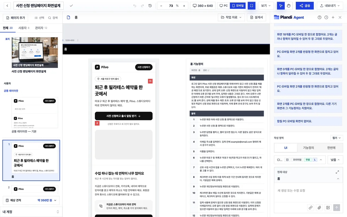The width and height of the screenshot is (347, 217).
Task: Switch the view to 모바일 mode
Action: (237, 6)
